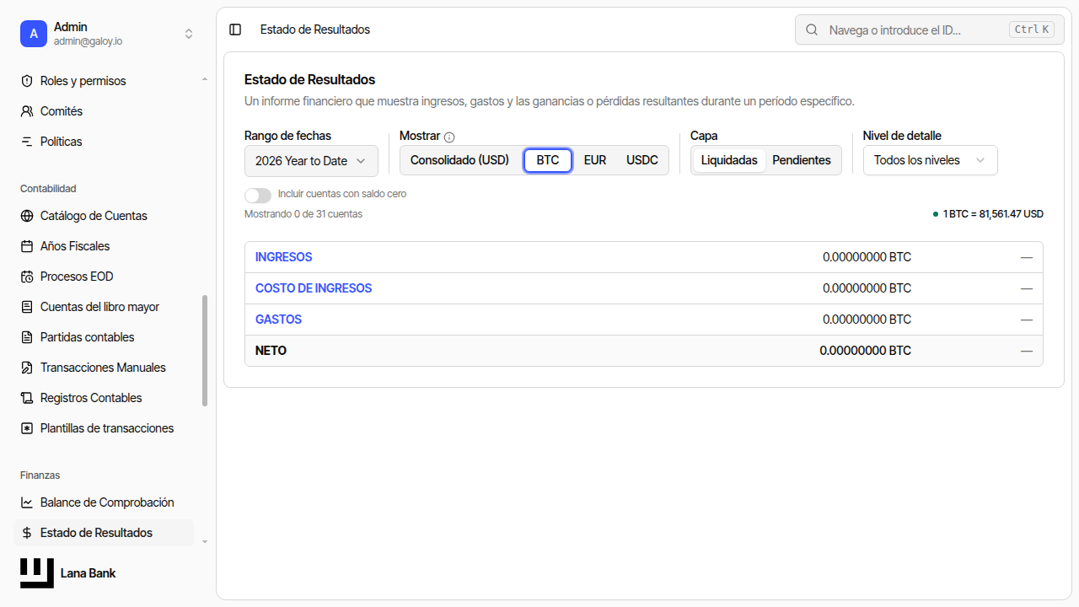Enable Incluir cuentas con saldo cero switch

(x=258, y=194)
